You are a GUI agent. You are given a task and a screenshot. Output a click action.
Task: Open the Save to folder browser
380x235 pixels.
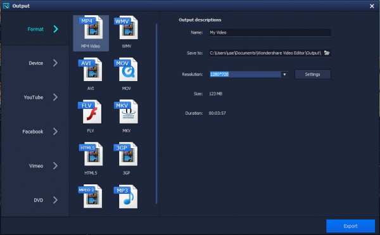[x=327, y=53]
